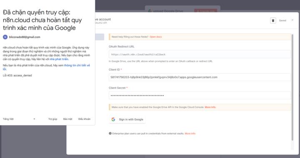This screenshot has width=300, height=158.
Task: Click the Client ID input field
Action: pos(200,77)
